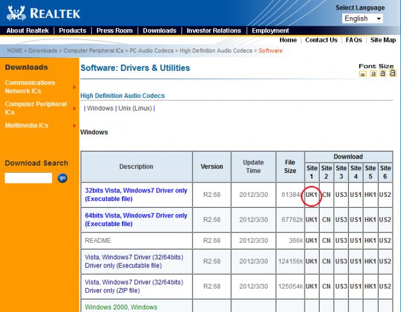The image size is (401, 312).
Task: Download 64bits driver from US3
Action: click(x=341, y=220)
